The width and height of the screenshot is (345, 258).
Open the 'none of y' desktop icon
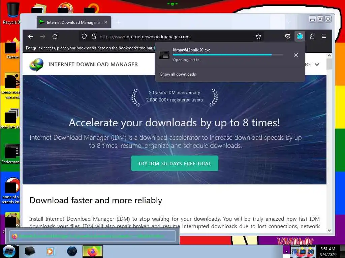click(11, 191)
